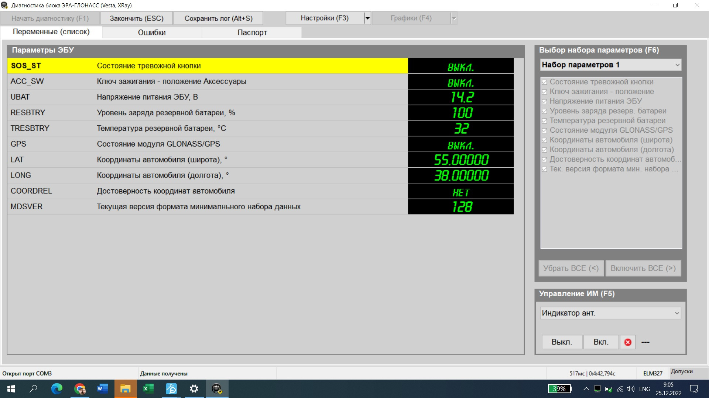Toggle Координаты автомобиля (широта) checkbox

coord(544,140)
